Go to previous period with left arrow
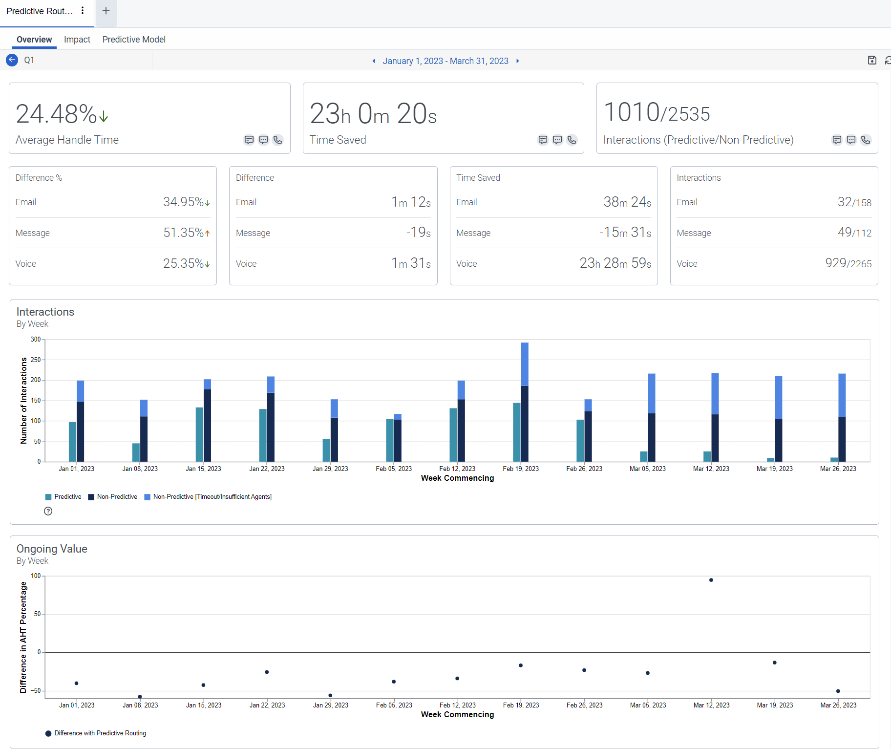 click(x=374, y=61)
